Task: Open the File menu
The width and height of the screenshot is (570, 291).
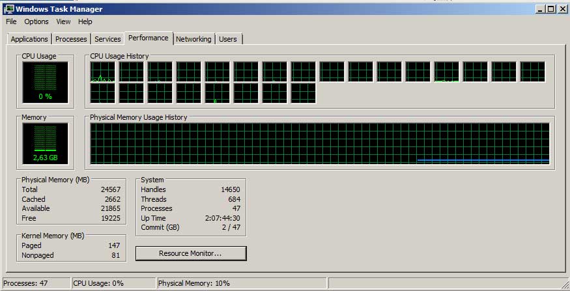Action: pyautogui.click(x=11, y=21)
